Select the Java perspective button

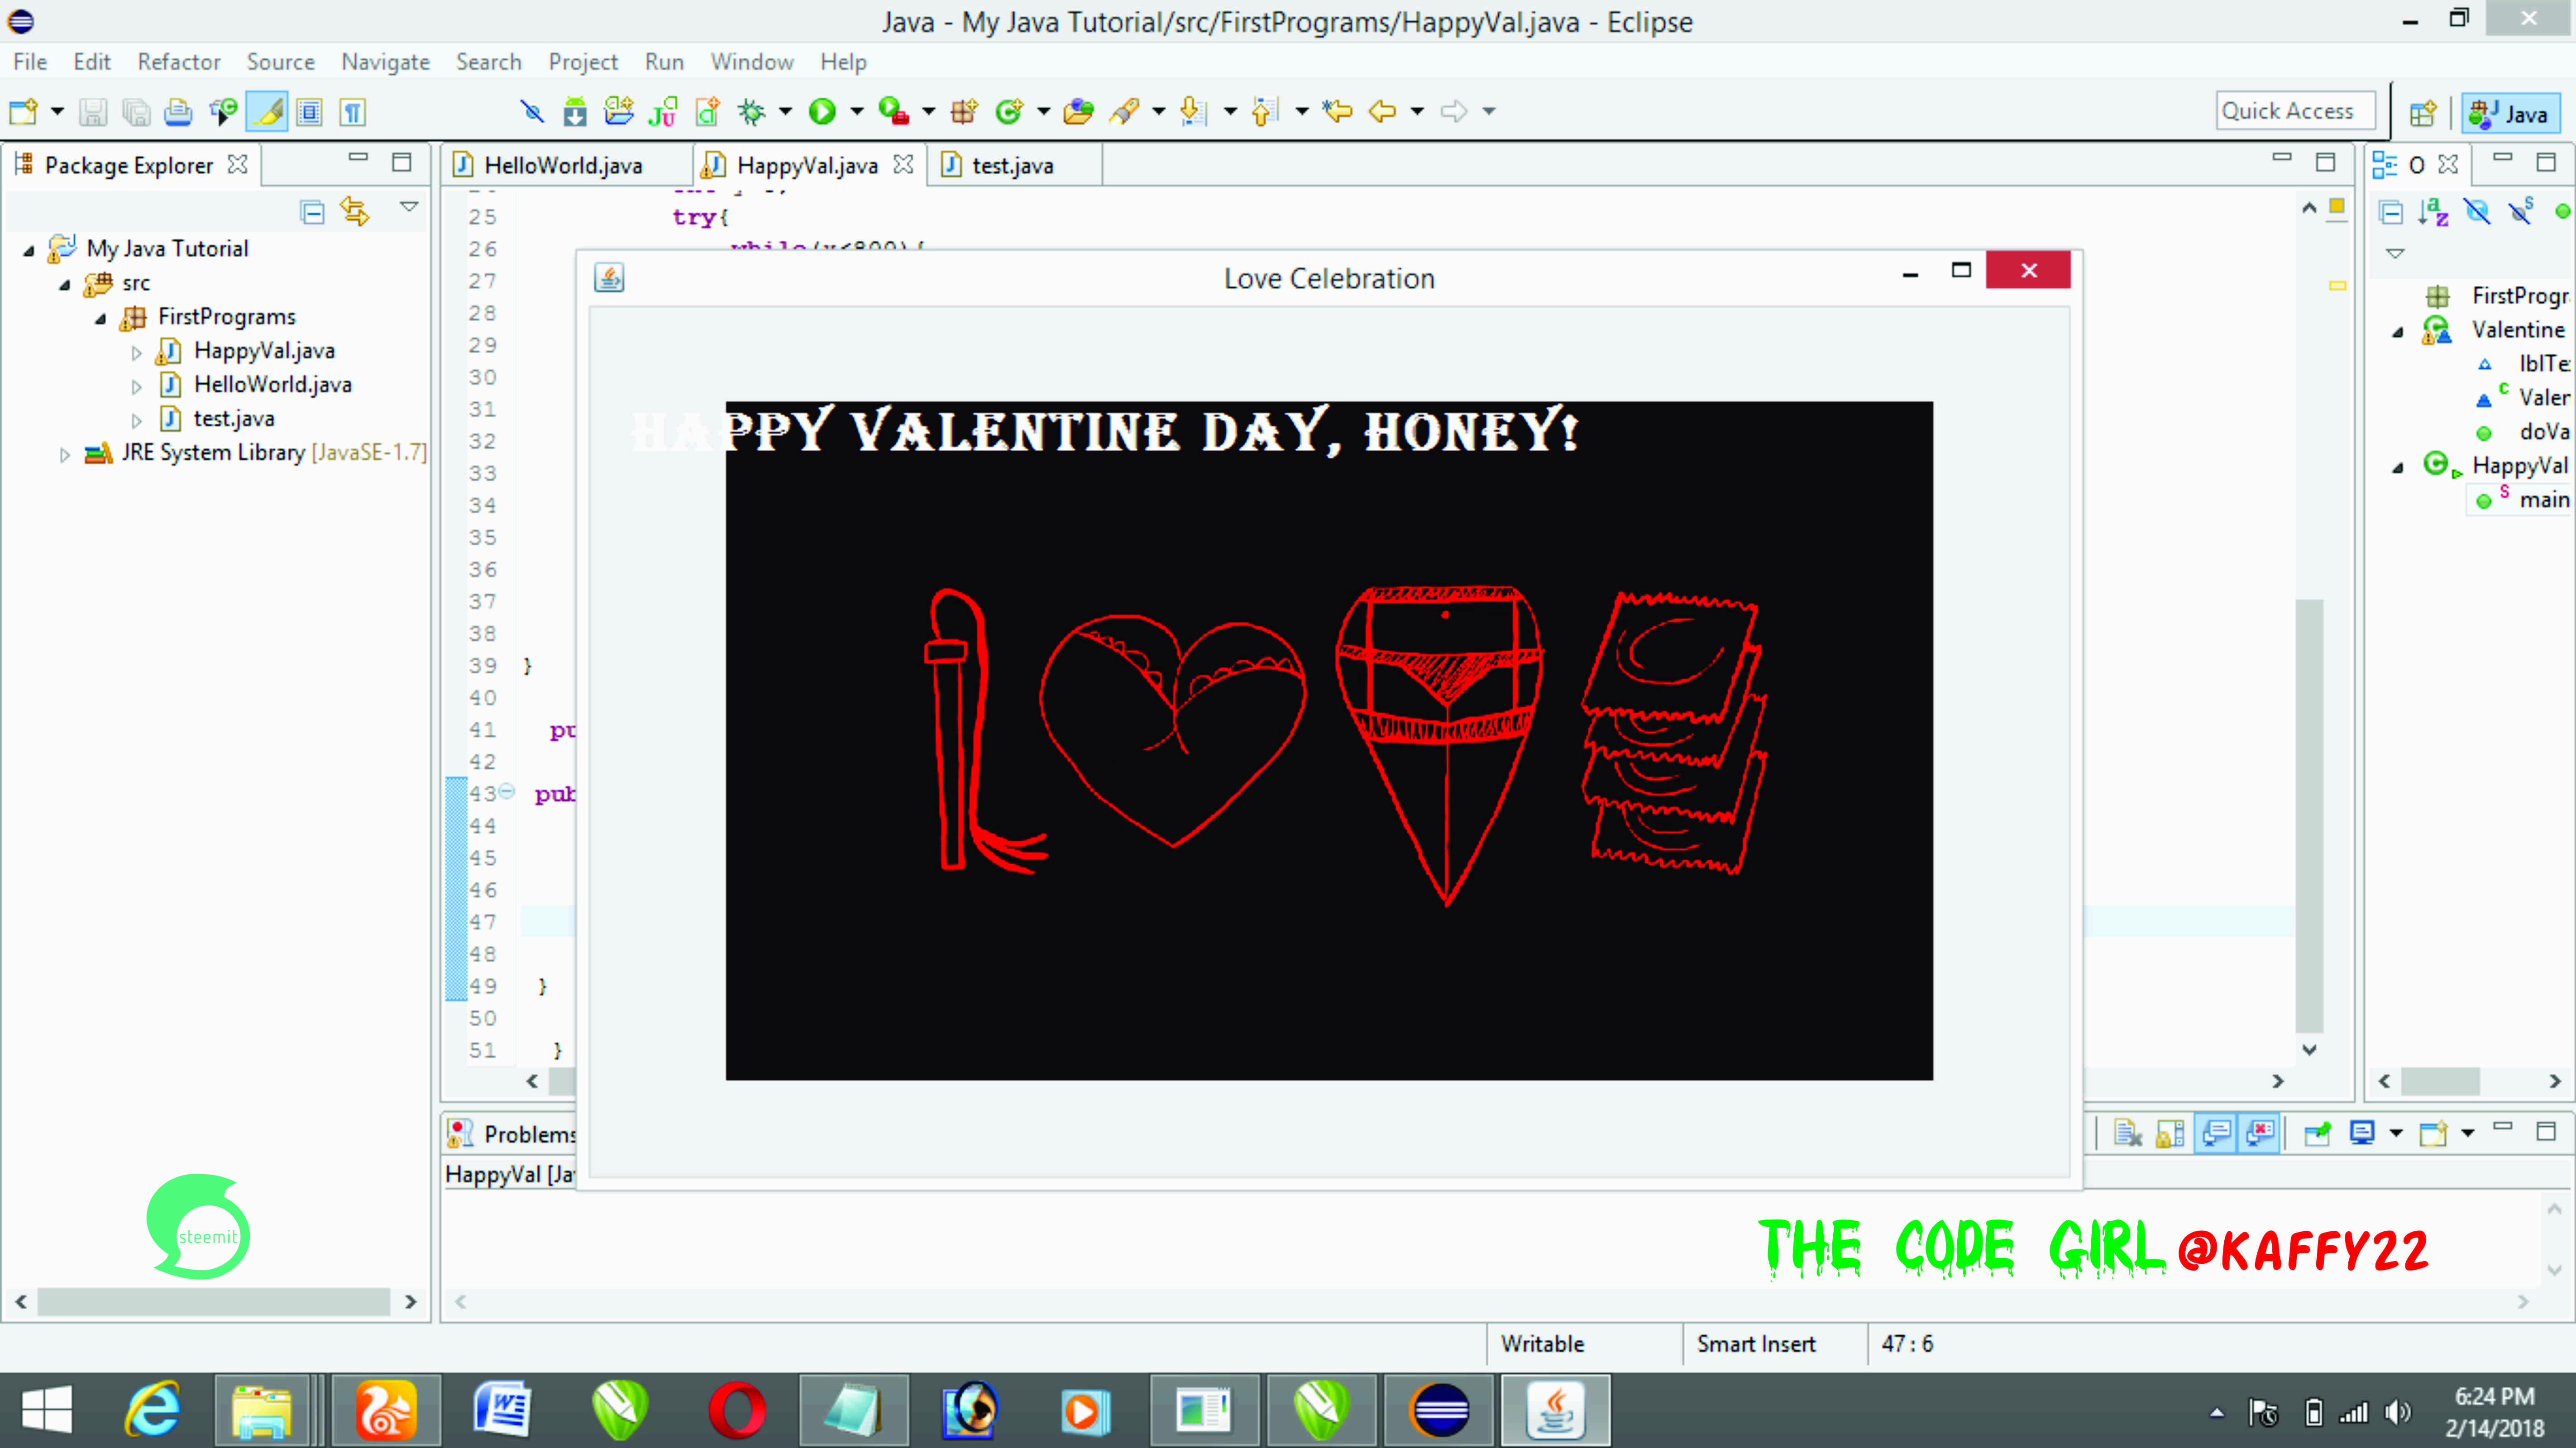[2510, 114]
